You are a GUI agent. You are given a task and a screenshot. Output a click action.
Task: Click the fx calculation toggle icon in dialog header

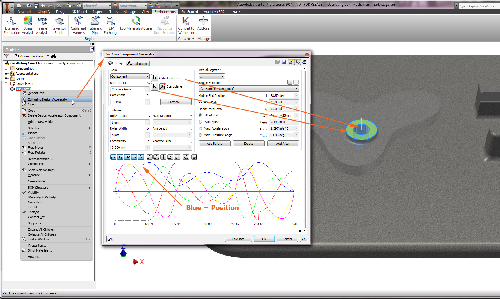[x=298, y=62]
